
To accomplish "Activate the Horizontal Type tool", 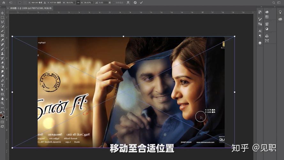I will click(2, 85).
